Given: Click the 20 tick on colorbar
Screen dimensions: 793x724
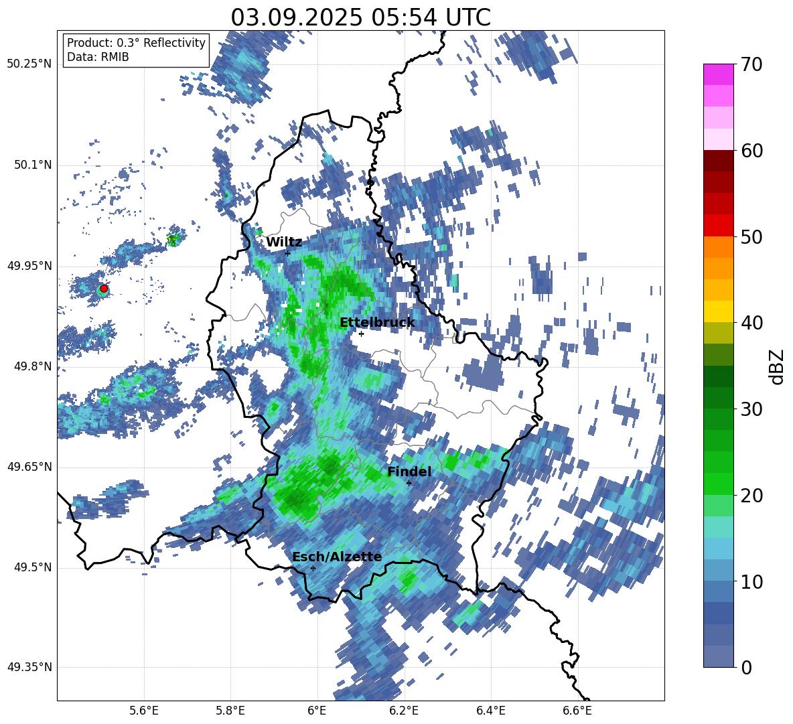Looking at the screenshot, I should click(751, 495).
